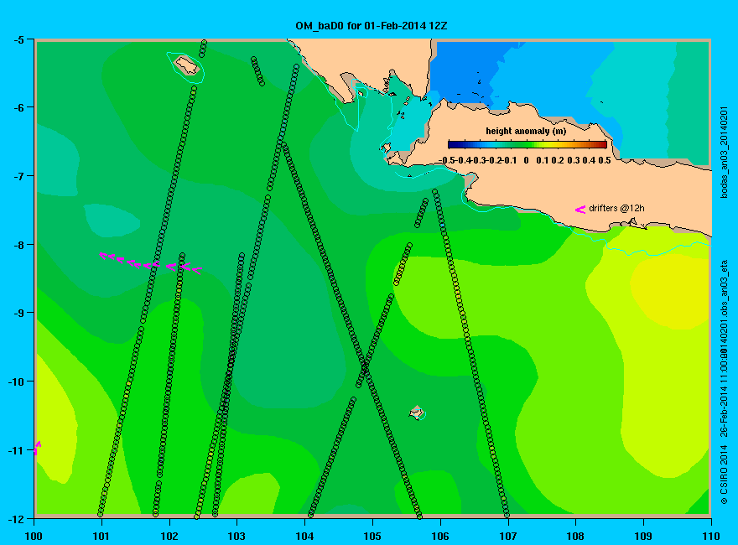
Task: Click the plot title "OM_baD0 for 01-Feb-2014 12Z"
Action: (371, 26)
